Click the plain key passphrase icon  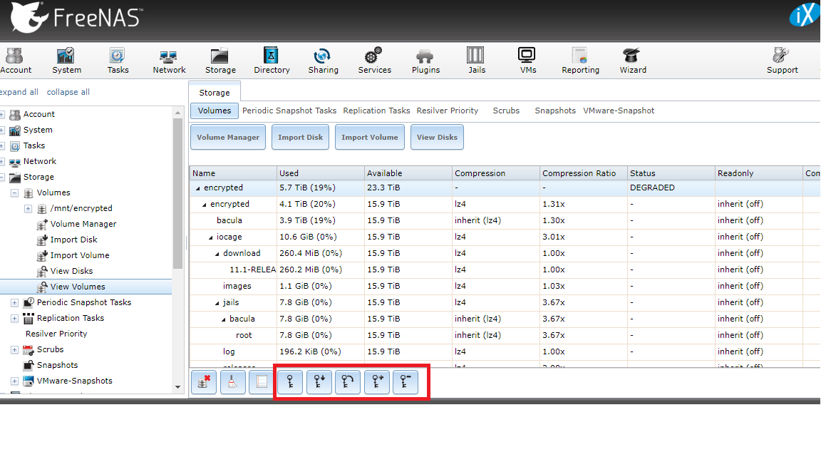pos(290,382)
